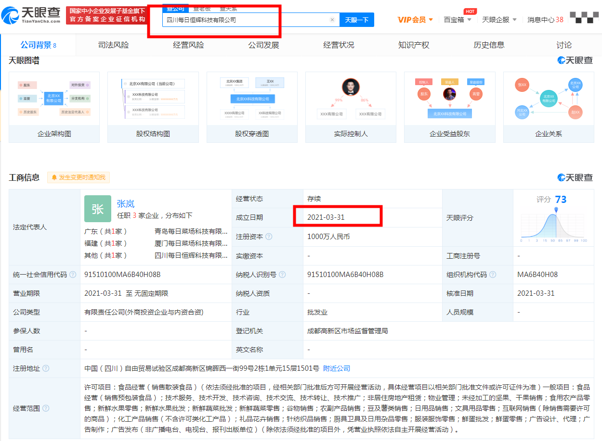Open the 知识产权 tab

414,45
